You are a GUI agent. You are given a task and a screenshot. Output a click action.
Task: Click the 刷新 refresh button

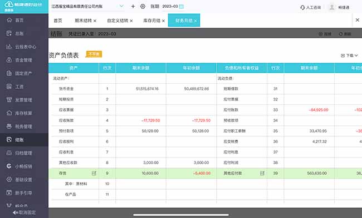[x=345, y=34]
